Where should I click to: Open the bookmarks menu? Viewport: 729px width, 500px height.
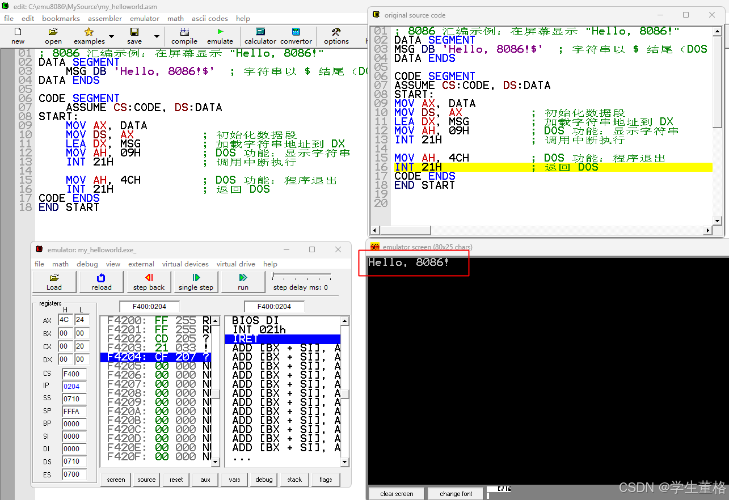tap(61, 18)
